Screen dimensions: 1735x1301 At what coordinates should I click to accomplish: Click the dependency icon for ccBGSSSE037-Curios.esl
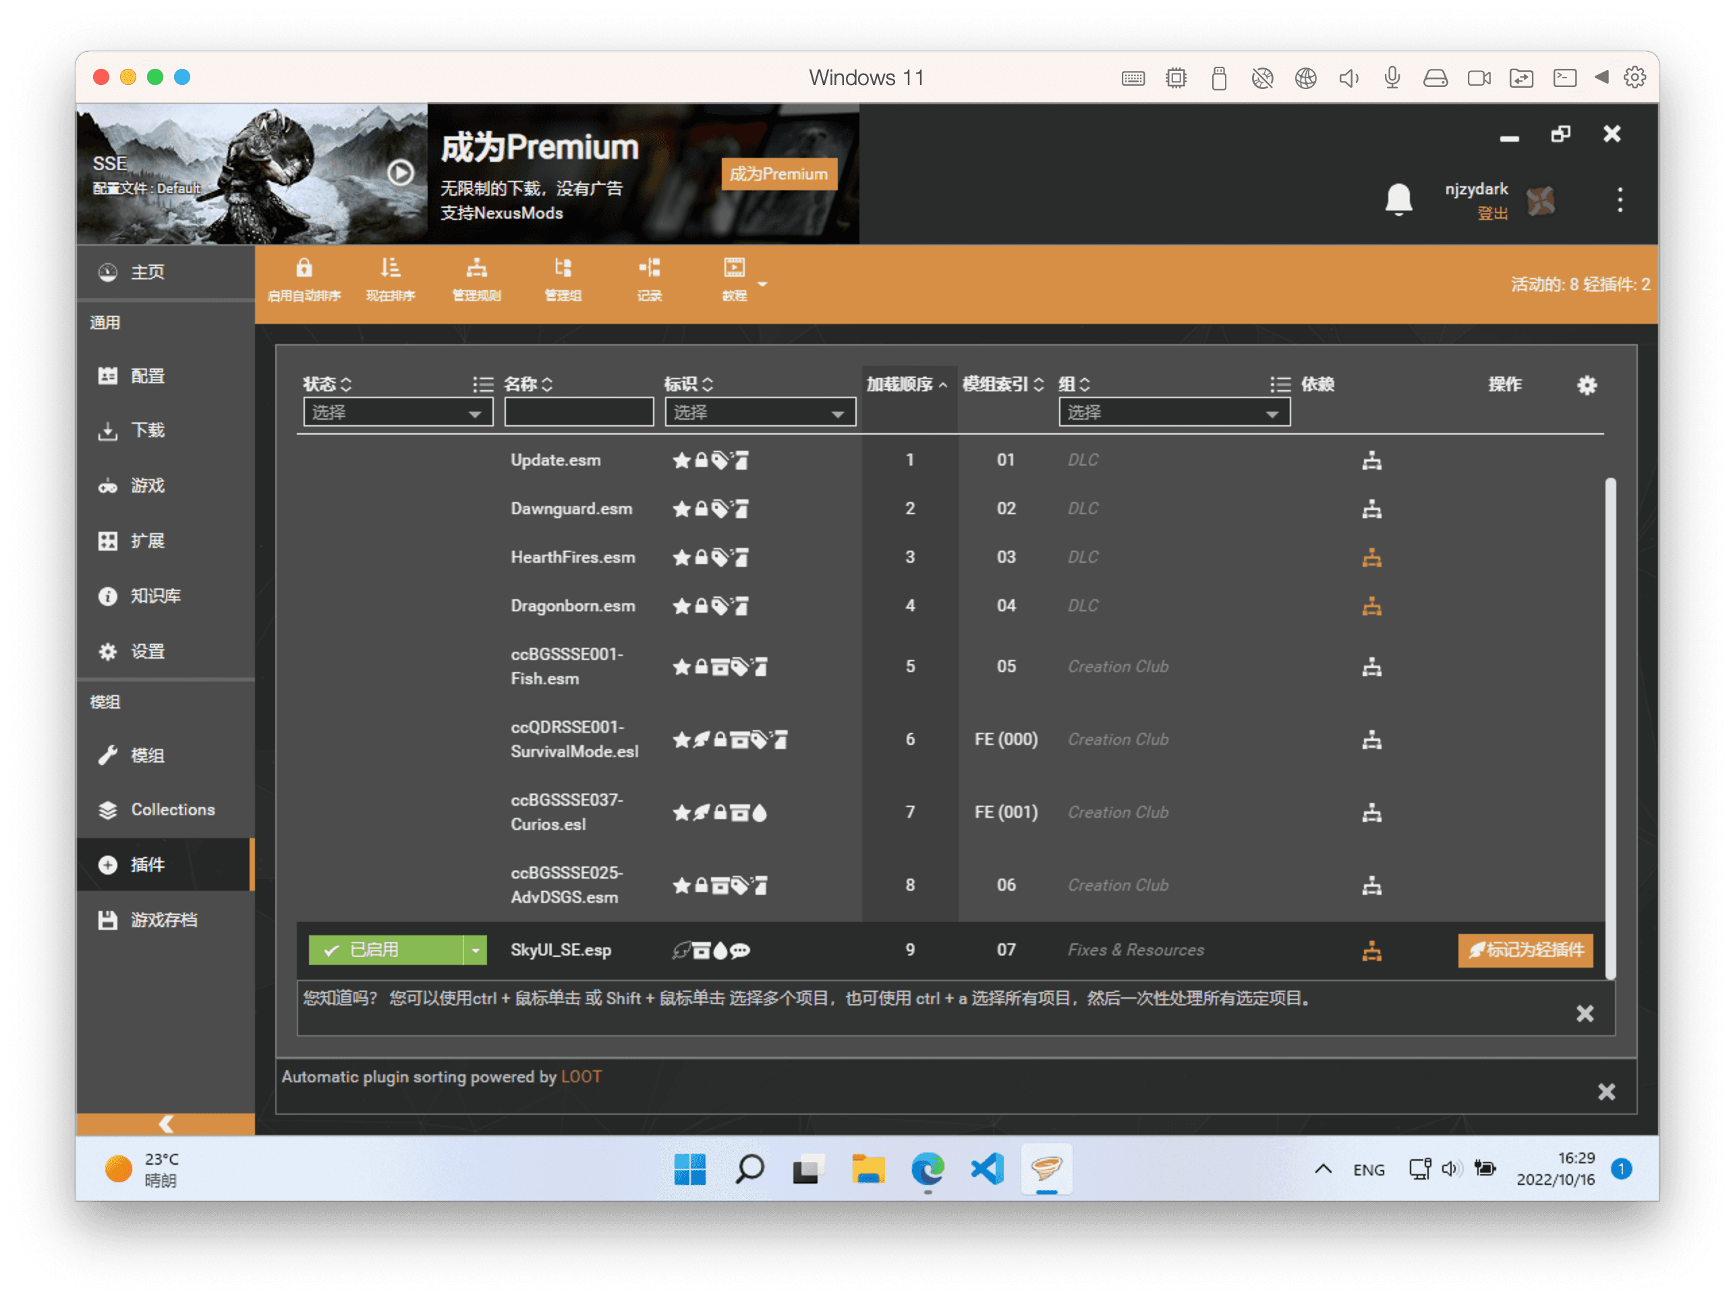pos(1371,812)
